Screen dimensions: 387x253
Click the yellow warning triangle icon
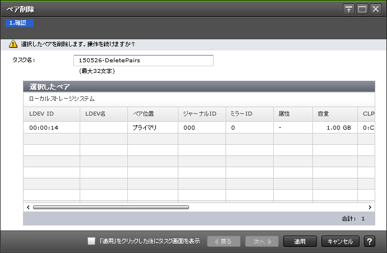(13, 44)
